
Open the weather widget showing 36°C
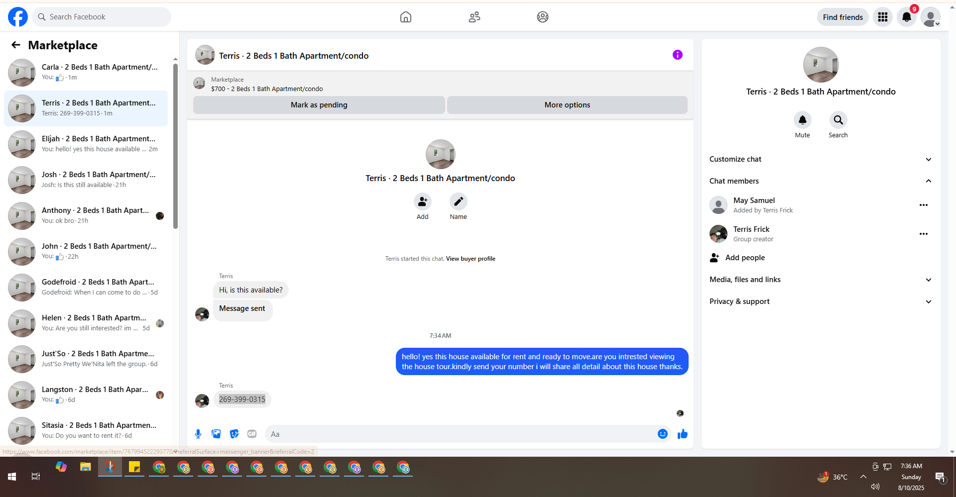832,477
